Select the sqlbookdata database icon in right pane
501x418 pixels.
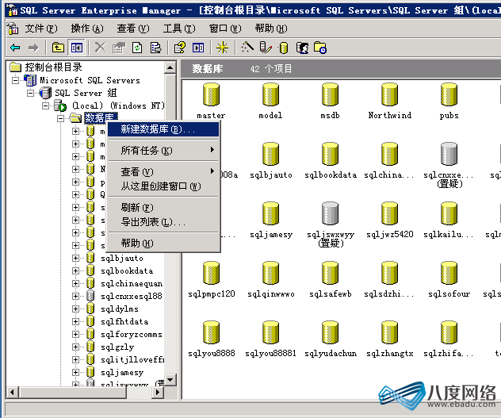point(330,154)
